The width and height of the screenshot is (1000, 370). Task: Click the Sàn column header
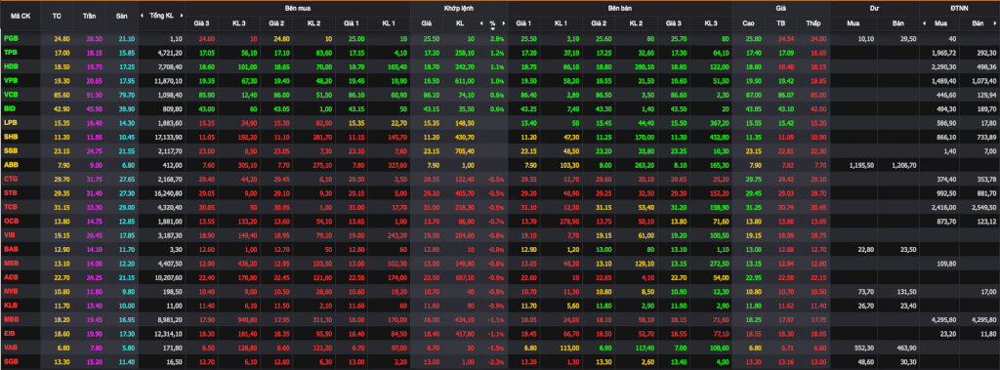click(121, 15)
